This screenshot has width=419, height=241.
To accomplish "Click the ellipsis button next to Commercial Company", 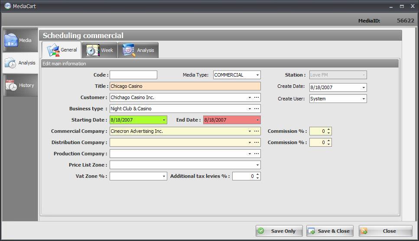I will [257, 131].
